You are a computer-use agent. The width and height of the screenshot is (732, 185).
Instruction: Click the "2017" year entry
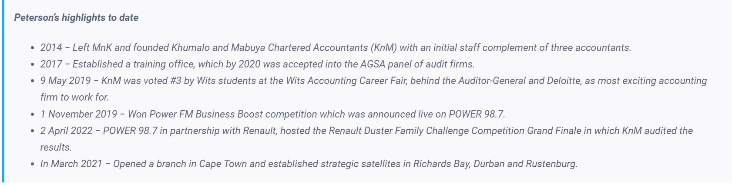[51, 64]
